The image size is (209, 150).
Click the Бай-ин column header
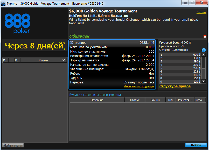[155, 100]
